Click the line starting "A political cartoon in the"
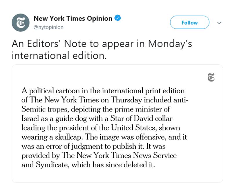The width and height of the screenshot is (230, 192). click(x=103, y=91)
